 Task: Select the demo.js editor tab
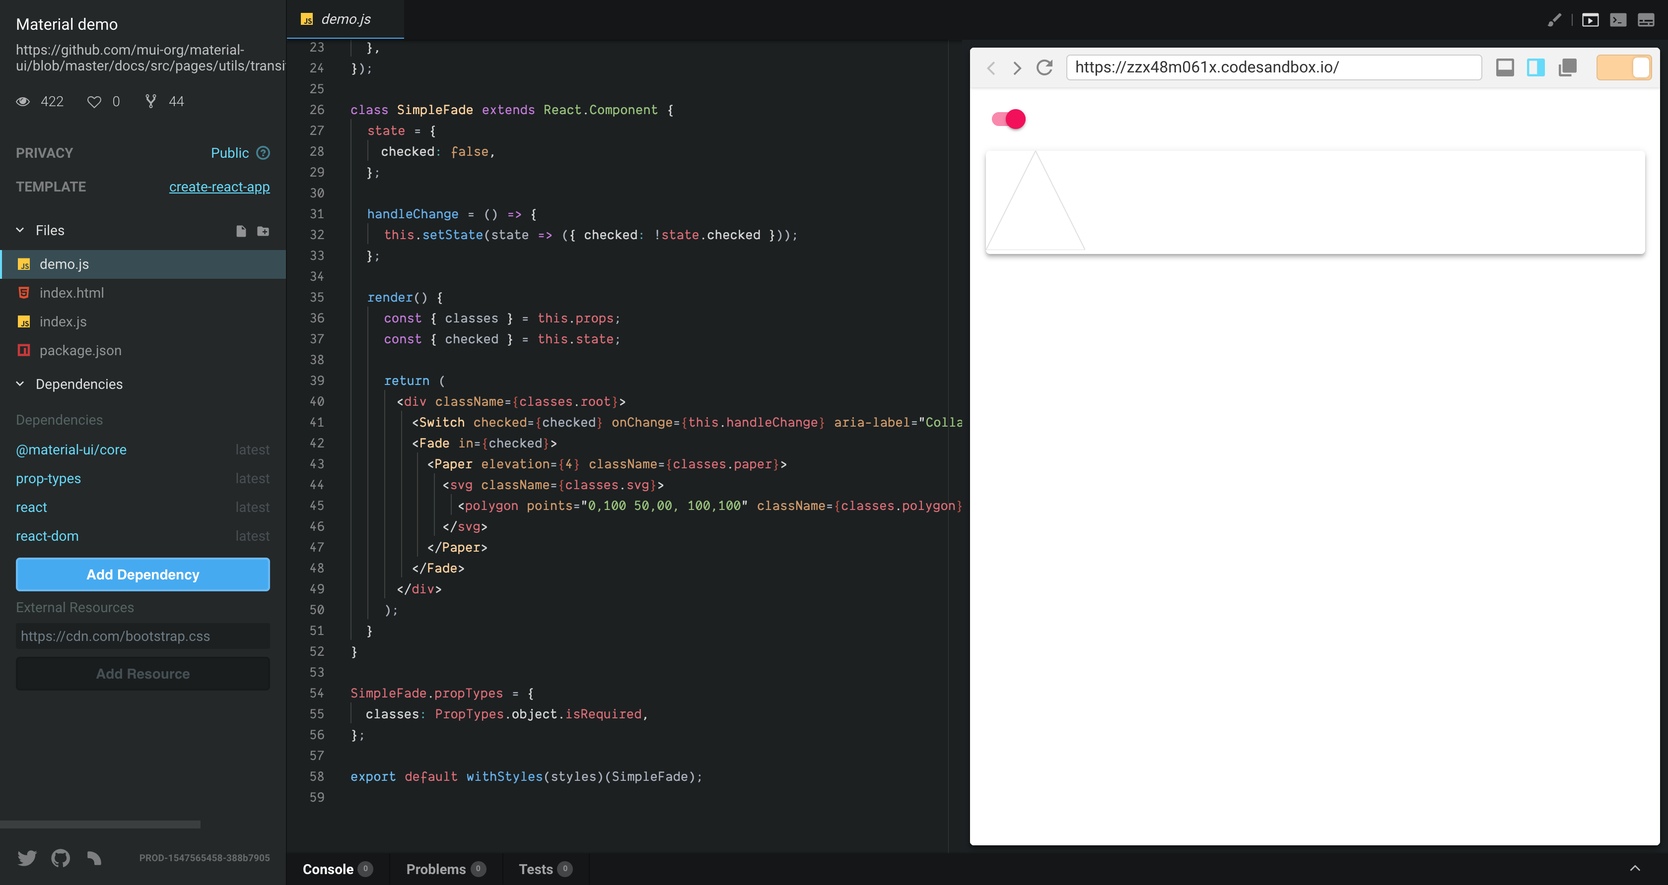[345, 19]
